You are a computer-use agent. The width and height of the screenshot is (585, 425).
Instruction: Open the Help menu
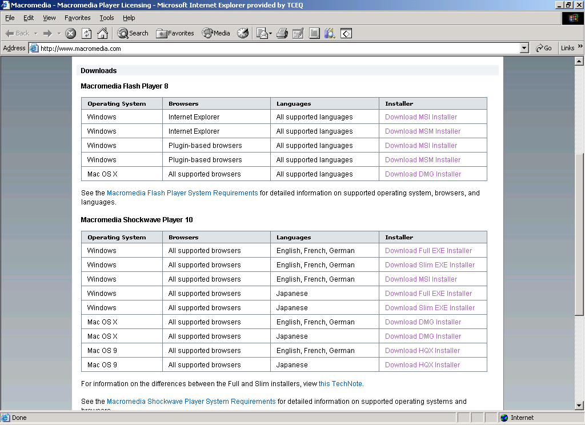[129, 18]
